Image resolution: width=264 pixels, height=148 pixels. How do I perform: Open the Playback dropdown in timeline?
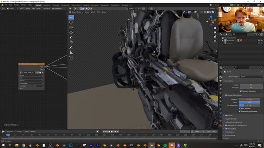[11, 132]
